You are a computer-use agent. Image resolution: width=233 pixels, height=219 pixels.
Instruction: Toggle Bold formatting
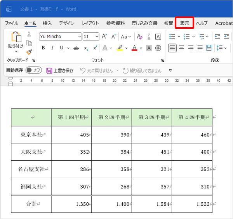43,48
